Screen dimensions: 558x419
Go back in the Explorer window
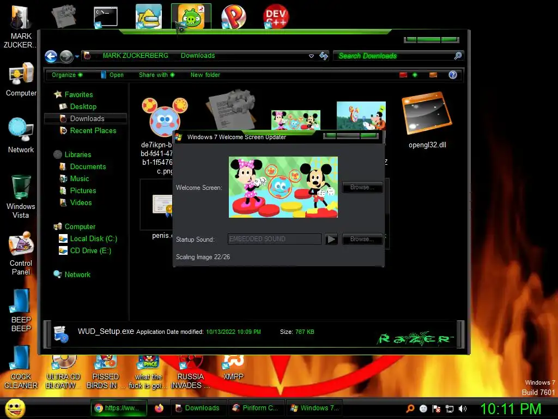click(x=51, y=56)
